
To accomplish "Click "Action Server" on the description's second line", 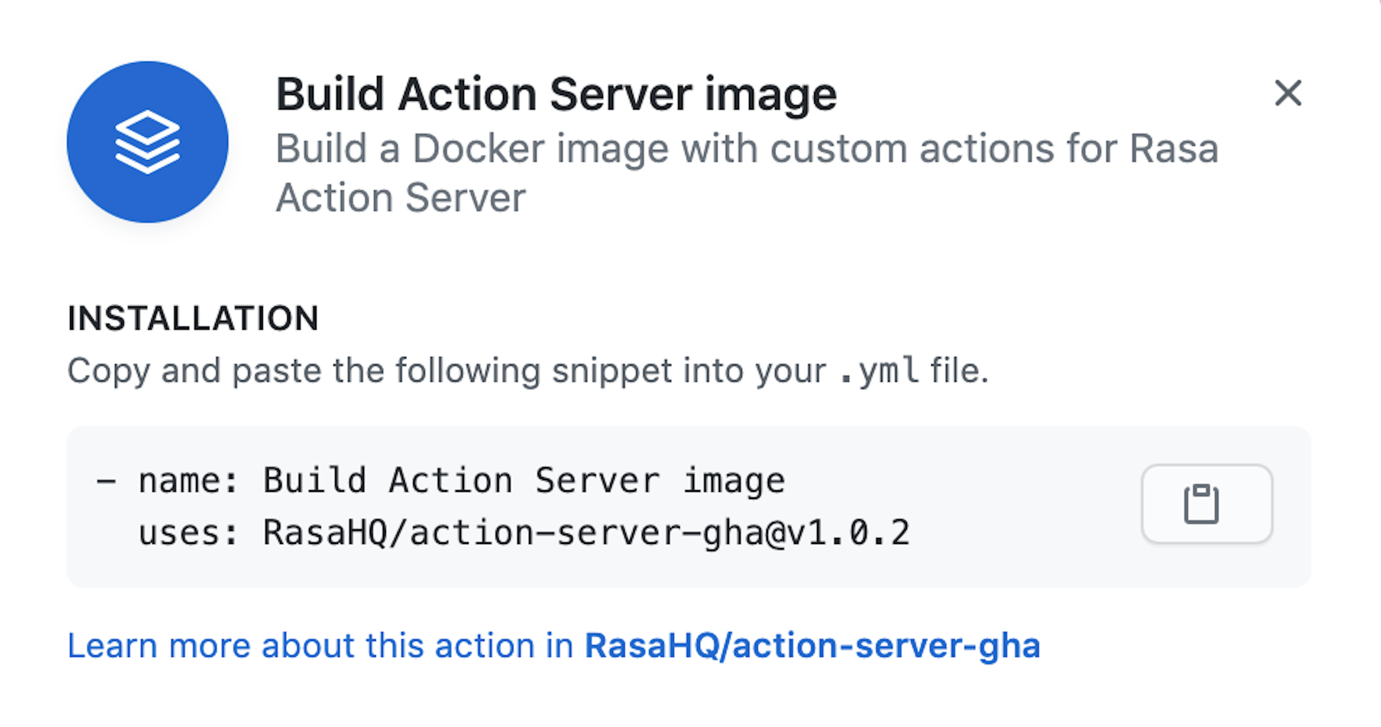I will pos(401,198).
